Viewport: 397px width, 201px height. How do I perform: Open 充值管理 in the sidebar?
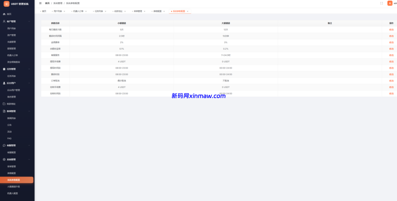coord(11,42)
